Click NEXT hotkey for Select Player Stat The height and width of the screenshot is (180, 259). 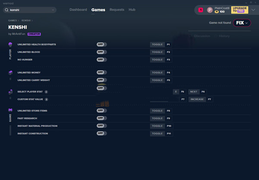pyautogui.click(x=198, y=92)
